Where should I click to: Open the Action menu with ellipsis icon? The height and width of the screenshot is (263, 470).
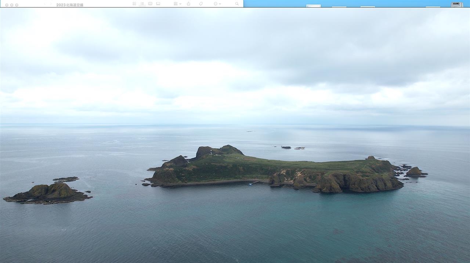217,4
